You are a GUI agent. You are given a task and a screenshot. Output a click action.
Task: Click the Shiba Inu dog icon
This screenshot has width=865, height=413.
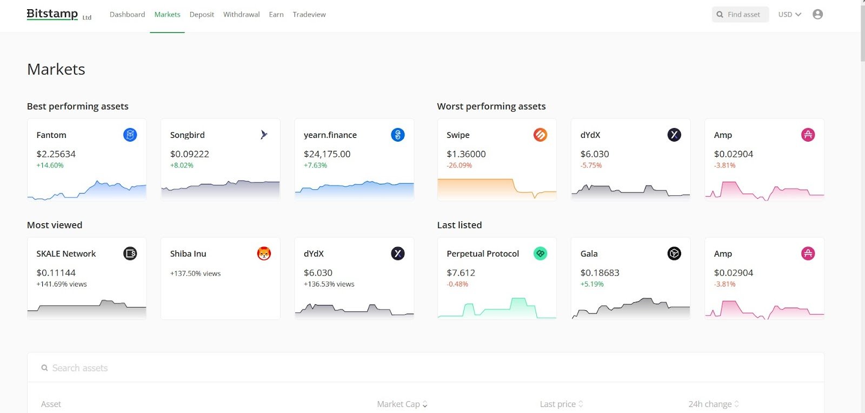264,254
